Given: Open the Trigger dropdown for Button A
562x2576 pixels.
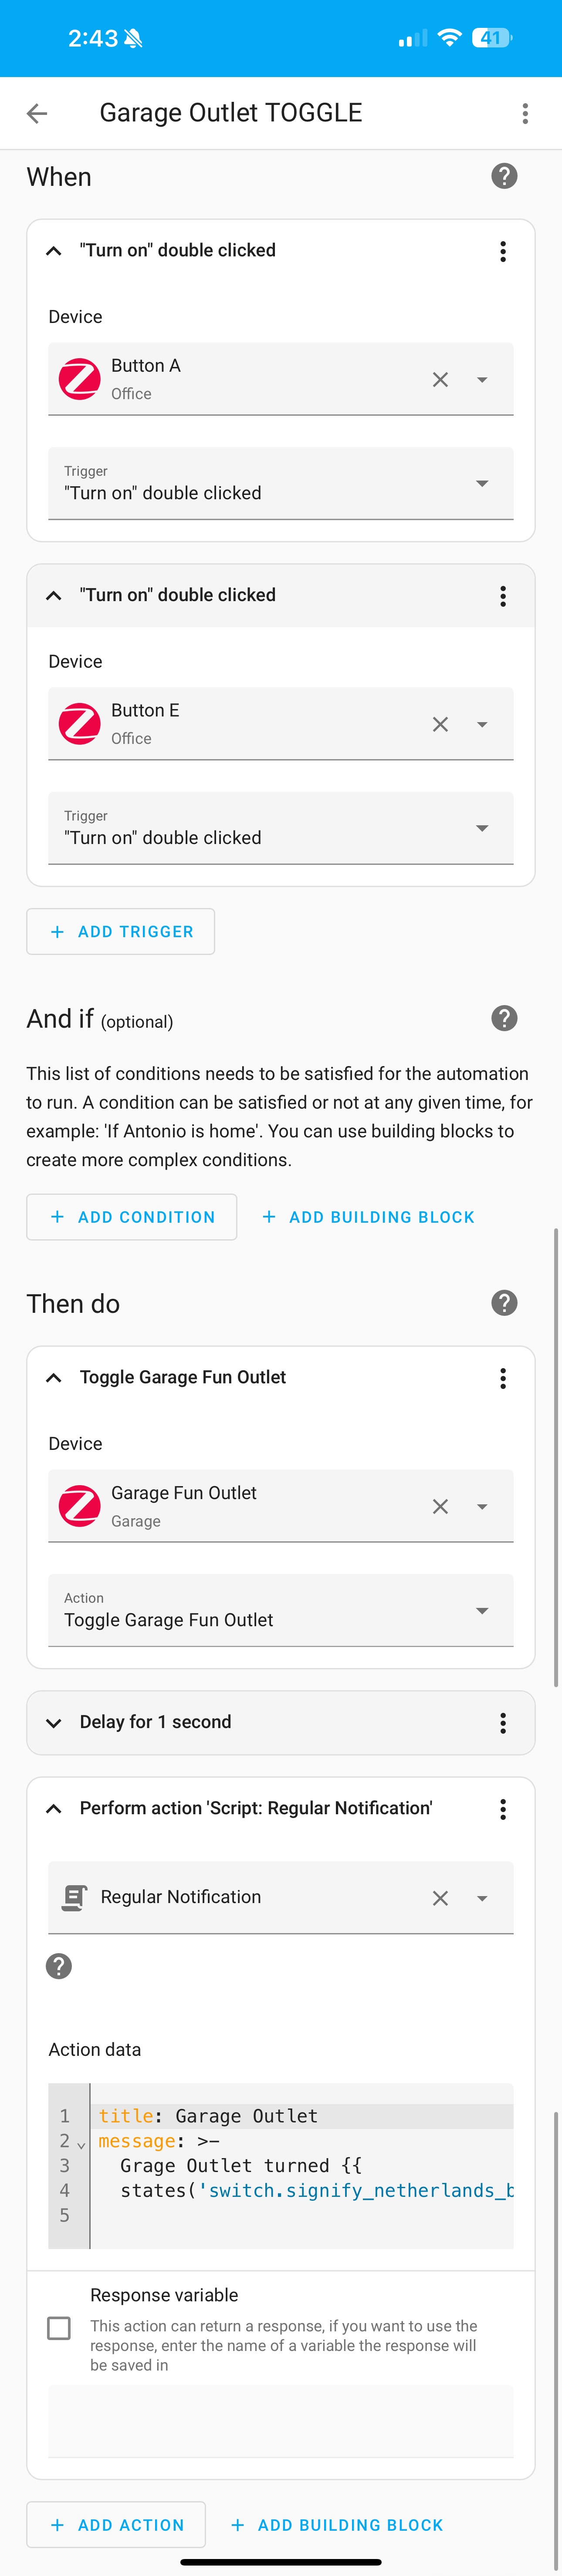Looking at the screenshot, I should coord(281,484).
